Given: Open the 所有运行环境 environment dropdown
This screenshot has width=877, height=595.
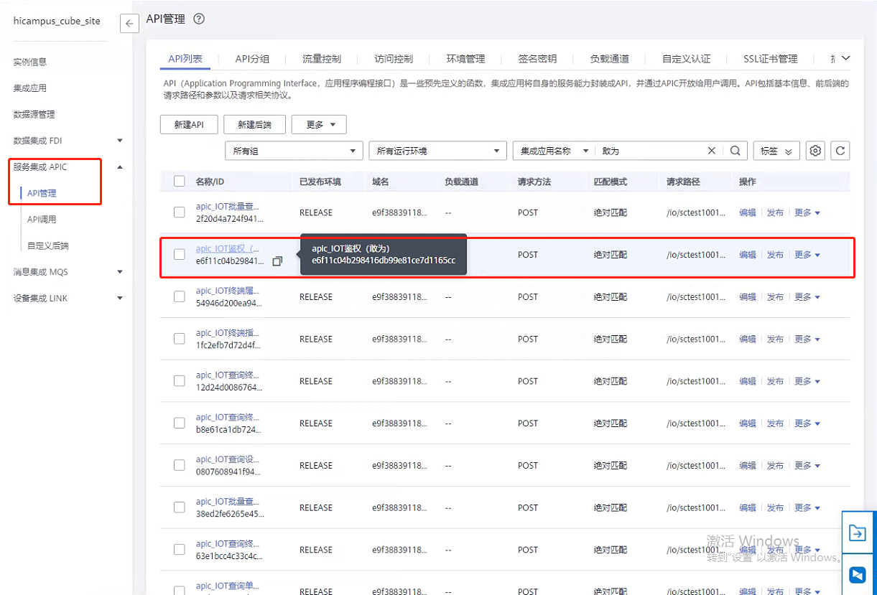Looking at the screenshot, I should (x=437, y=151).
